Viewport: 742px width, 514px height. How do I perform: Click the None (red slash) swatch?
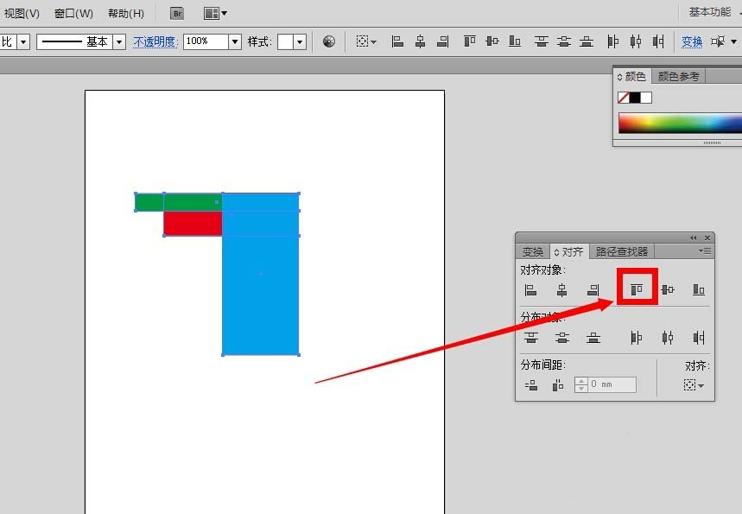[623, 98]
